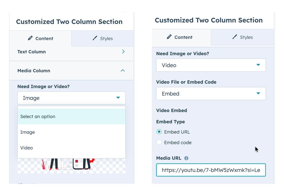Screen dimensions: 285x191
Task: Click the brush icon on left Styles tab
Action: [x=95, y=38]
